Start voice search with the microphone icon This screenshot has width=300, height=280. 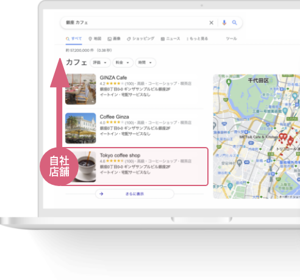(x=224, y=23)
